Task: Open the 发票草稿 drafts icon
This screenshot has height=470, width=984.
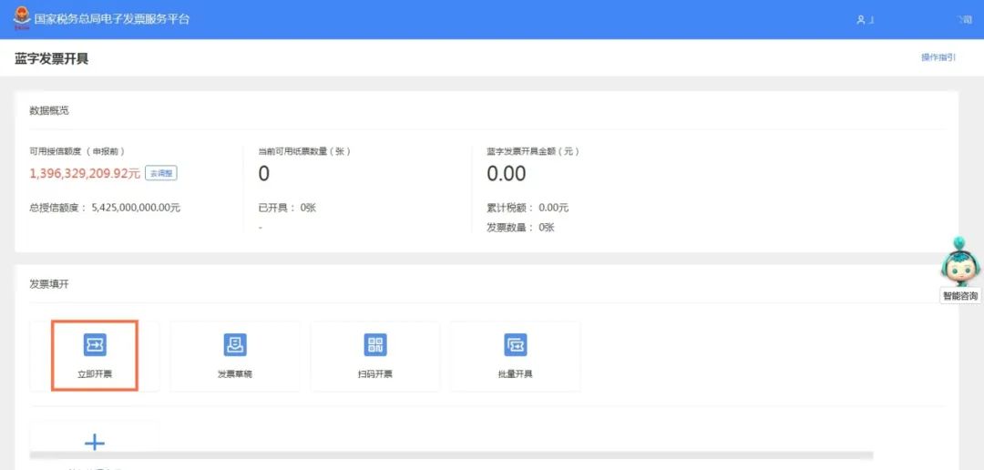Action: (235, 344)
